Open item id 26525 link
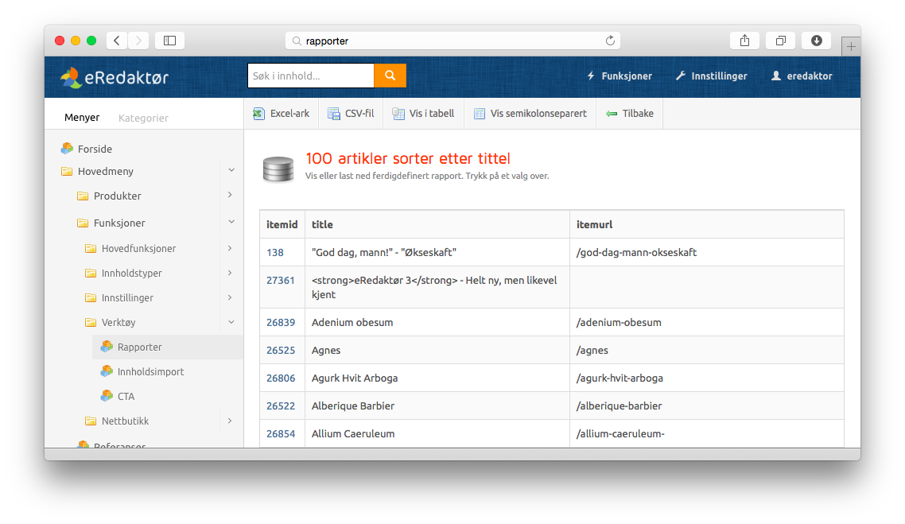 (281, 350)
